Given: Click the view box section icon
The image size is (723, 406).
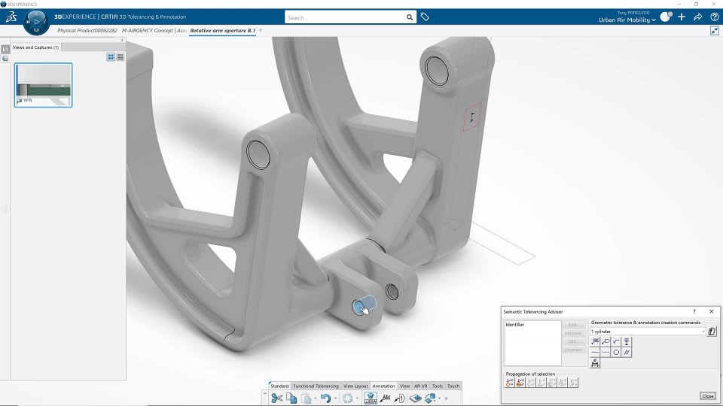Looking at the screenshot, I should [x=416, y=398].
